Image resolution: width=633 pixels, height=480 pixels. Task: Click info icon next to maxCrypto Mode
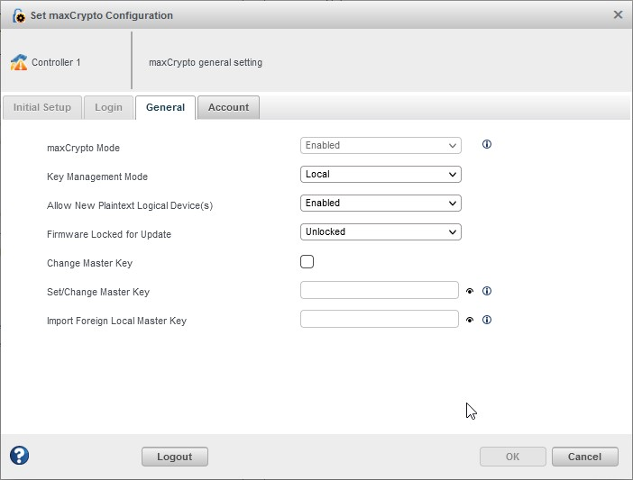tap(487, 144)
